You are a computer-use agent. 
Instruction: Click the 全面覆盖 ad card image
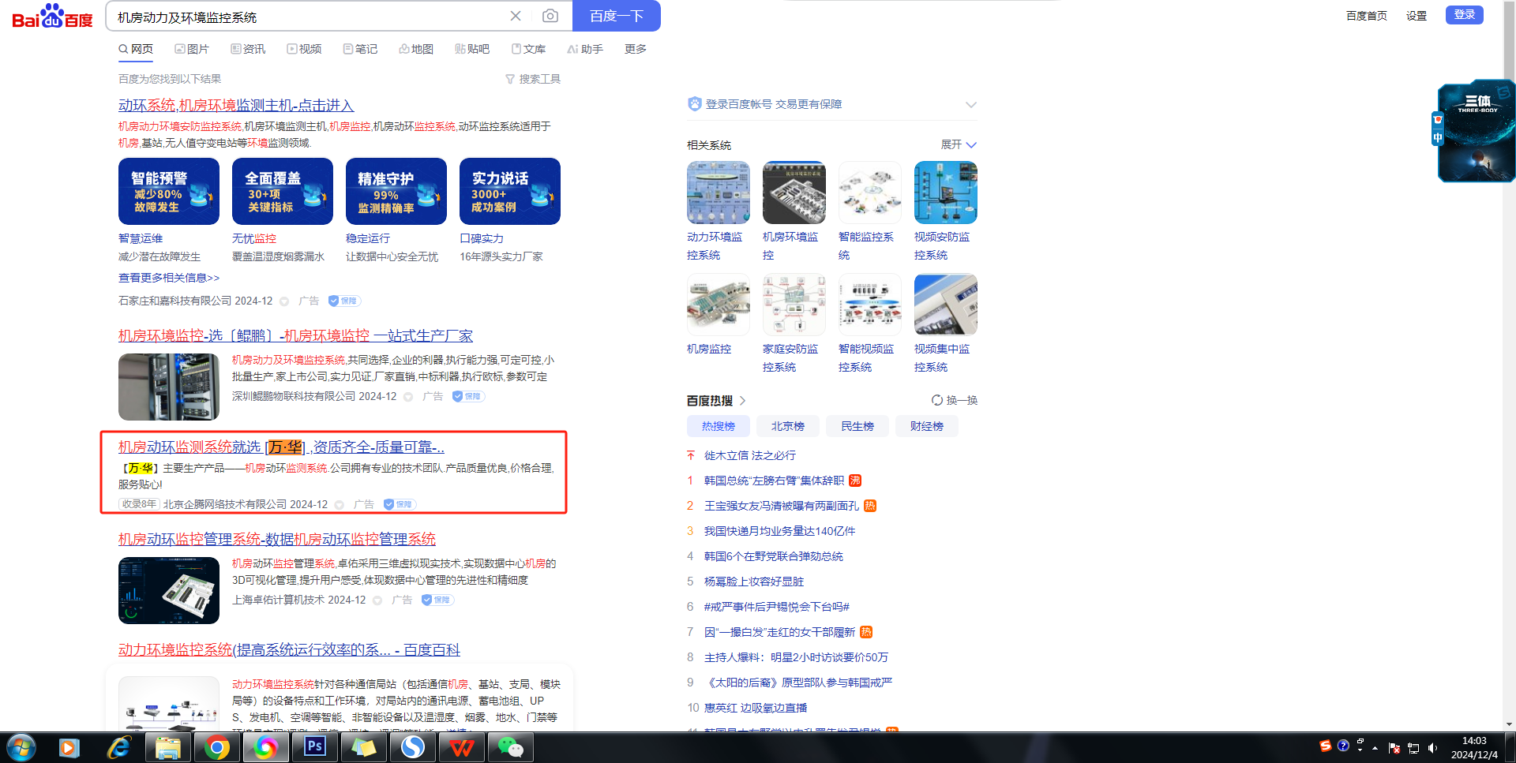click(x=283, y=191)
